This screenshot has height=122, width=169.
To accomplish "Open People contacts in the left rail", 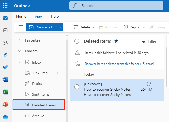I will pos(5,43).
